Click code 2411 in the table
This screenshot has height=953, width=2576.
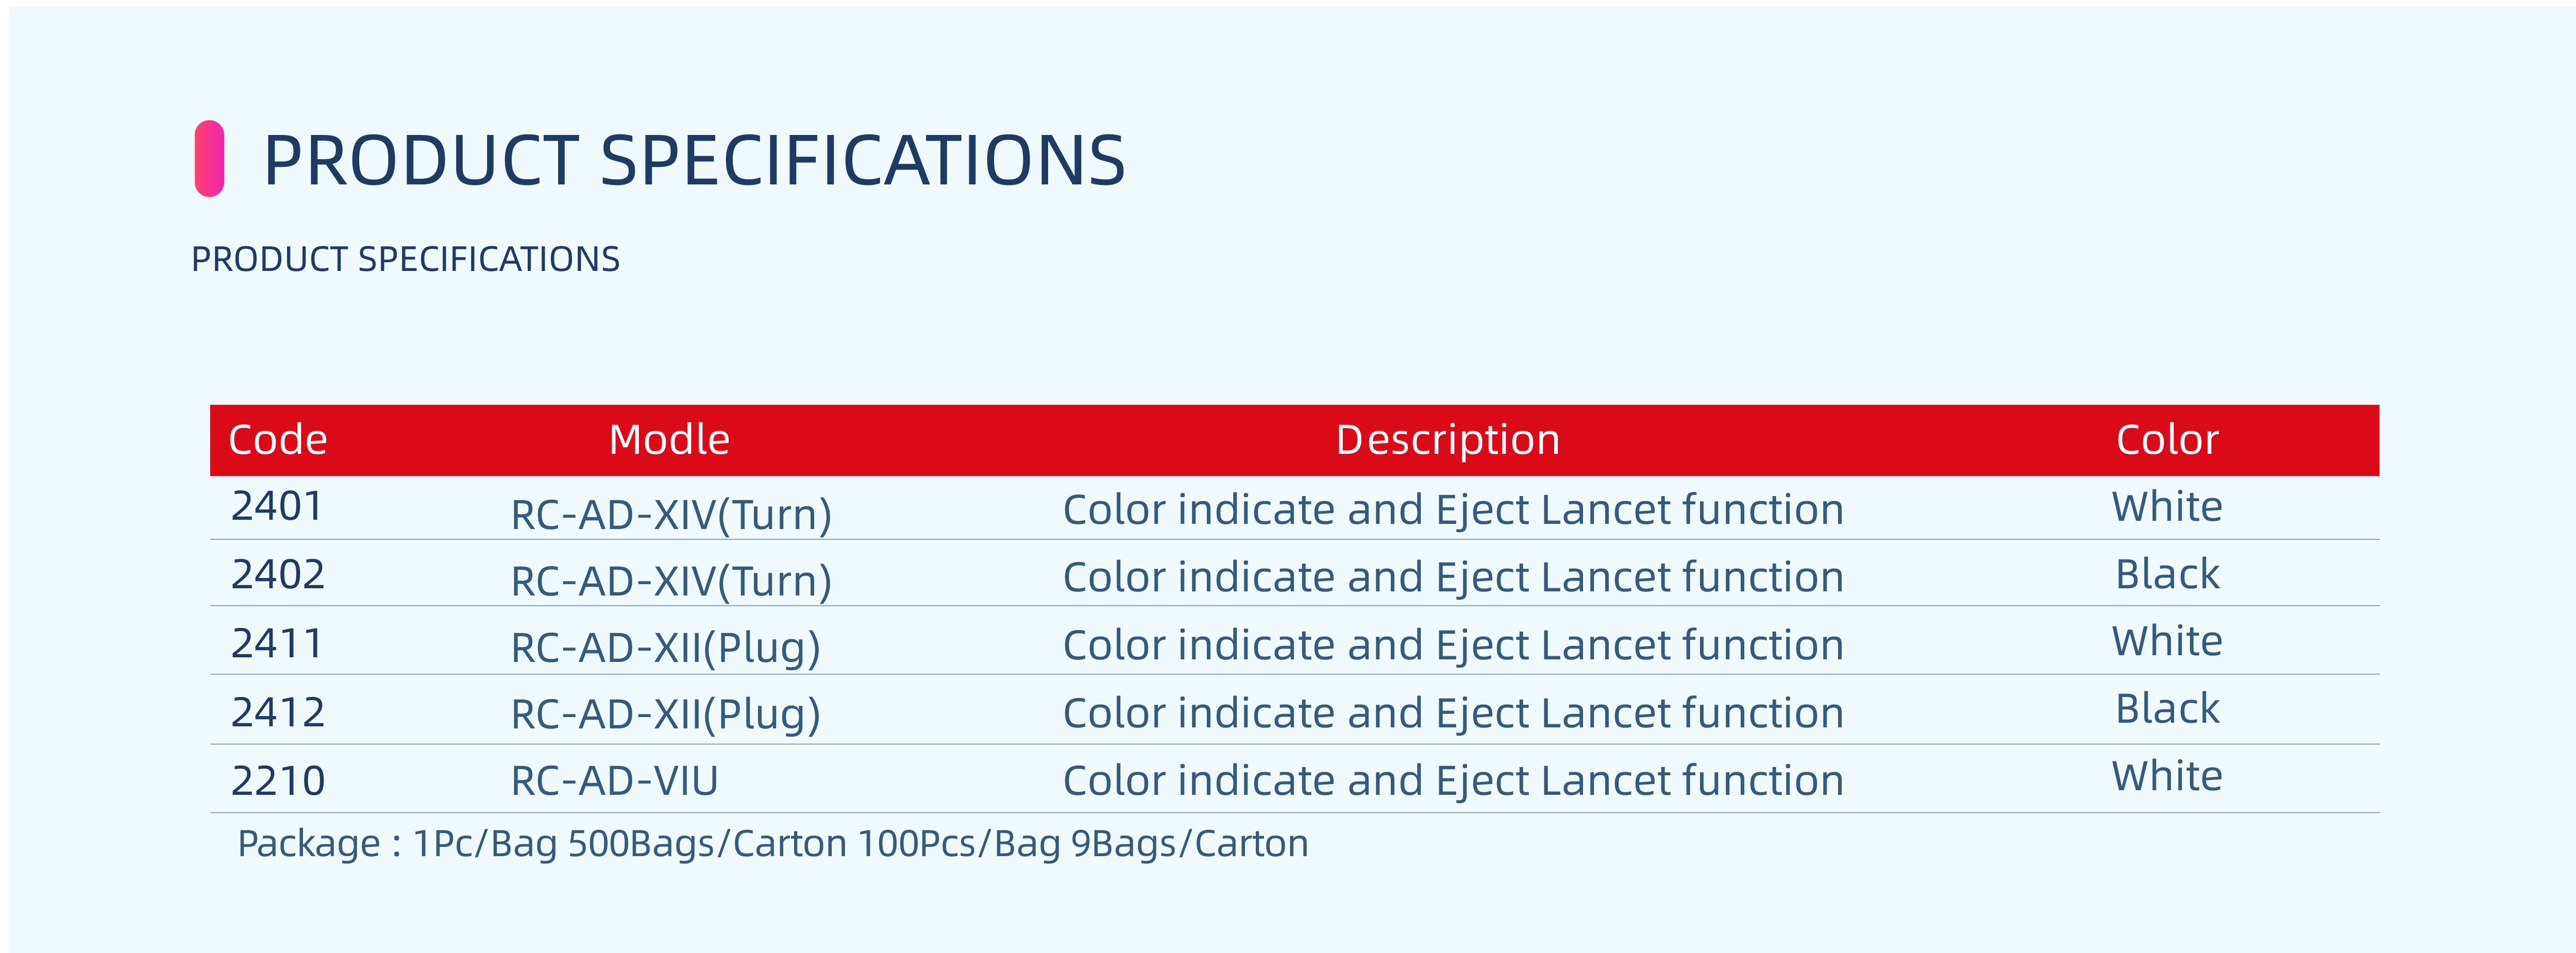[277, 644]
